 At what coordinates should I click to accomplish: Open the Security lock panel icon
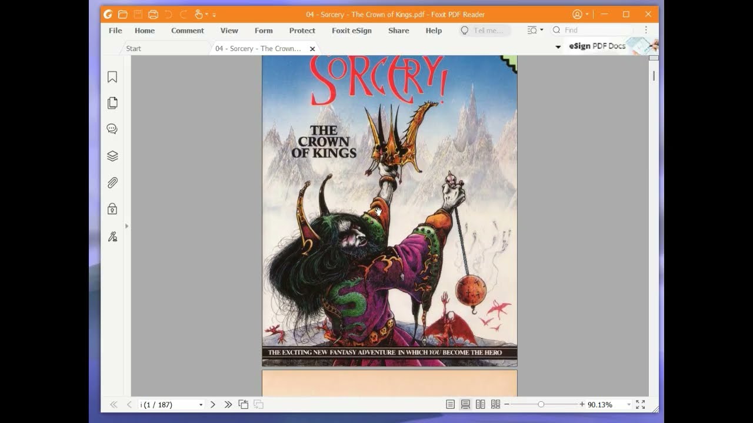pyautogui.click(x=112, y=209)
